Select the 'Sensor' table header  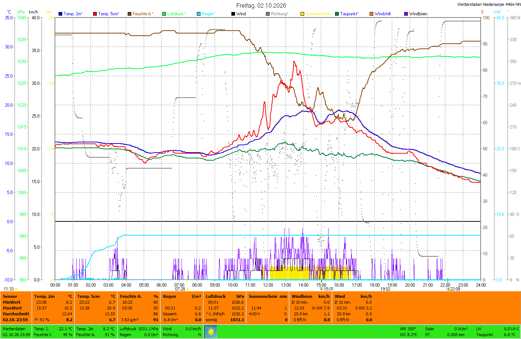tap(10, 296)
